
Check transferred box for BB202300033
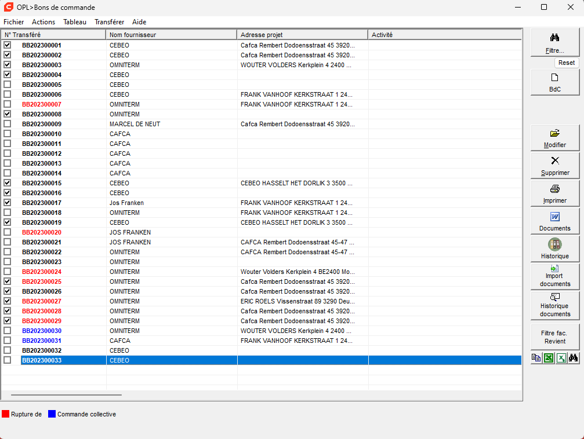pos(8,360)
